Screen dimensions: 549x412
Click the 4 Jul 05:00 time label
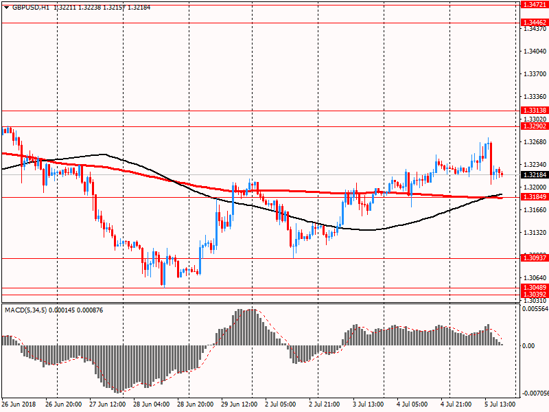pyautogui.click(x=412, y=404)
